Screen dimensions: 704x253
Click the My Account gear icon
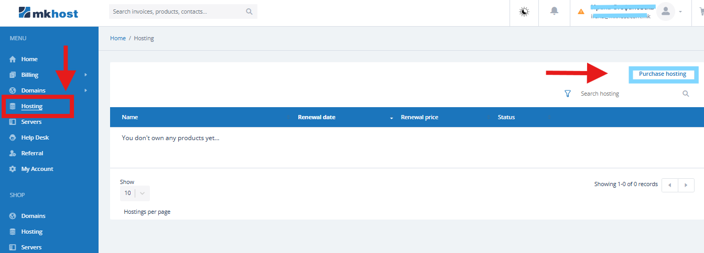tap(13, 169)
